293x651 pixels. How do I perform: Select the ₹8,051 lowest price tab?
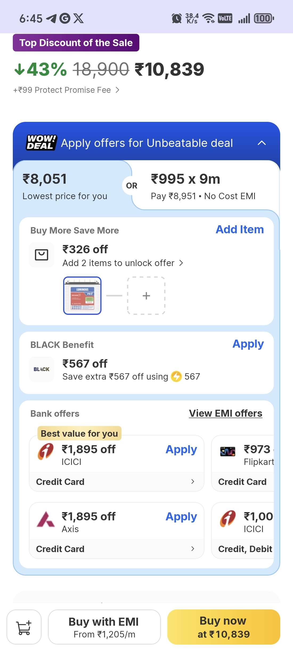click(65, 186)
